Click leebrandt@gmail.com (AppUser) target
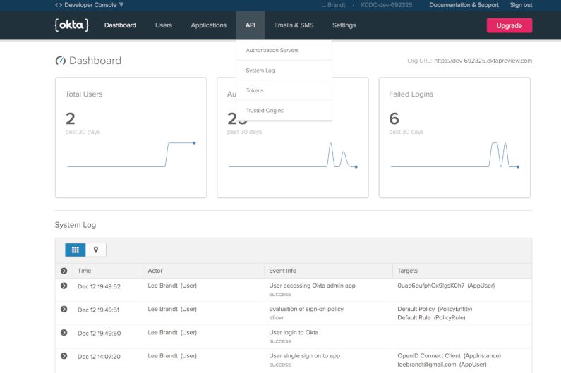 tap(442, 365)
